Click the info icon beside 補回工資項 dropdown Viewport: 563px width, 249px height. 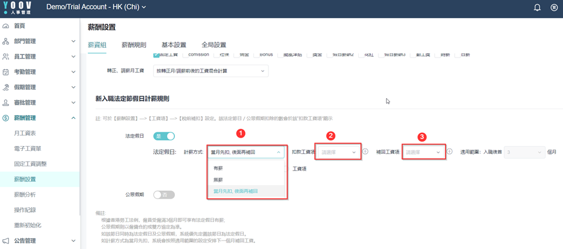[x=449, y=152]
